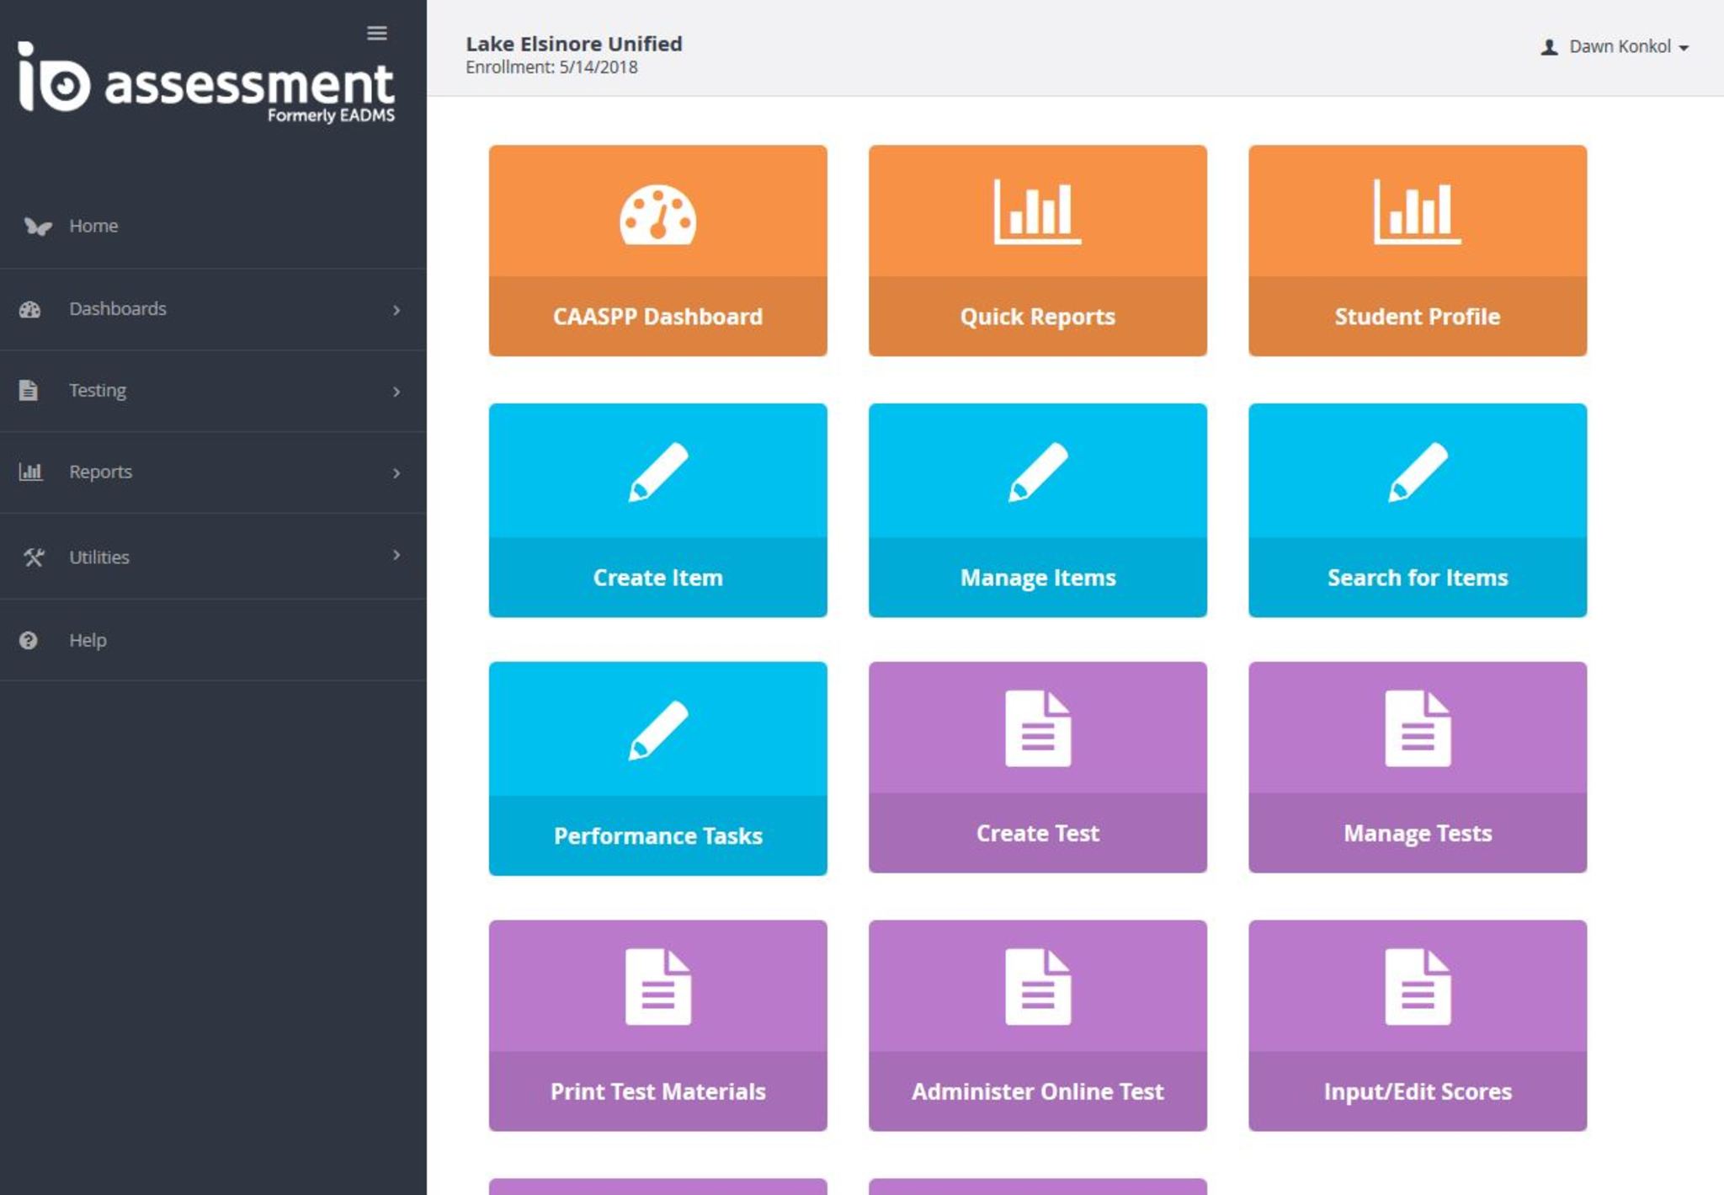Click the io assessment logo
This screenshot has height=1195, width=1724.
pyautogui.click(x=206, y=83)
